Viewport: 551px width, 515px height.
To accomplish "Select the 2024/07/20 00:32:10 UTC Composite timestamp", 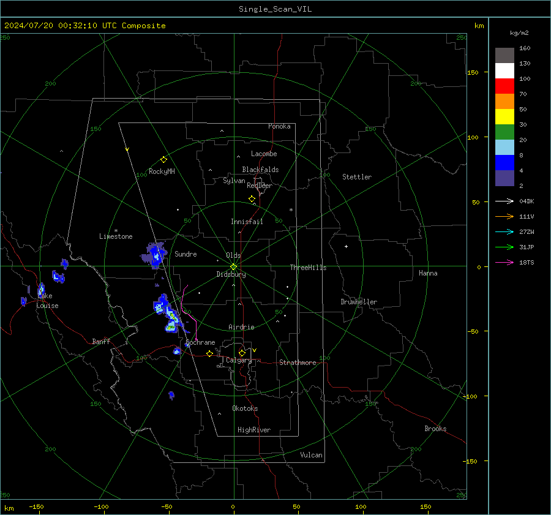I will [x=84, y=26].
